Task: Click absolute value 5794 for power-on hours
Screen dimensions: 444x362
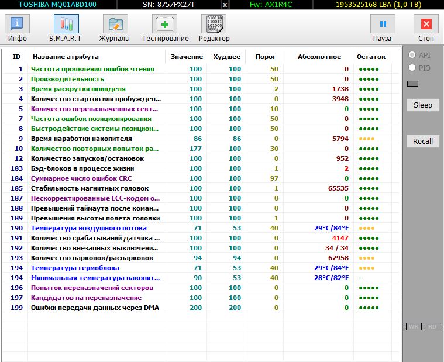Action: click(340, 139)
